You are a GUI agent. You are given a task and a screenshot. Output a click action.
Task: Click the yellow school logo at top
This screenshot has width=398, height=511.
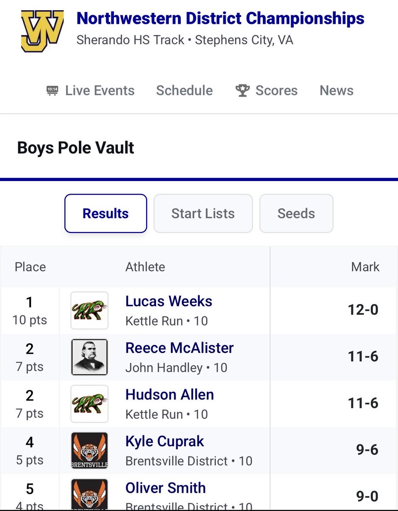click(42, 30)
